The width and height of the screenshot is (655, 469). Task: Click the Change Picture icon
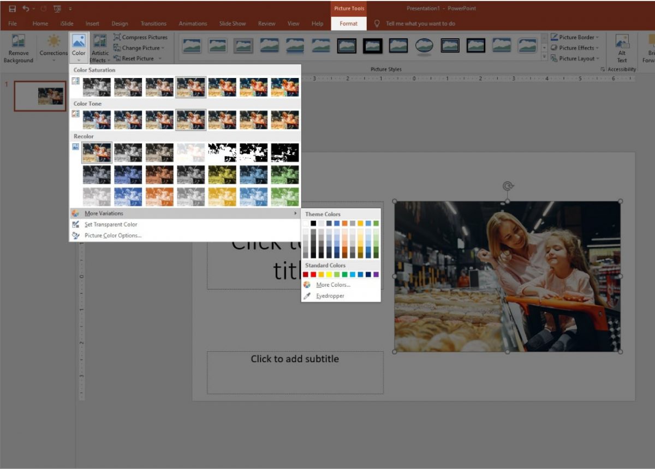point(117,47)
